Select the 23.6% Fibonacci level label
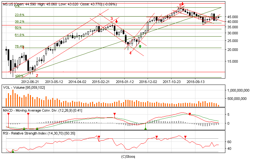The height and width of the screenshot is (159, 255). 19,15
